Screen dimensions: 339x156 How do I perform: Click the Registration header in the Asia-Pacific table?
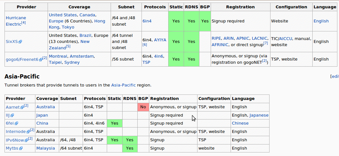pyautogui.click(x=173, y=99)
